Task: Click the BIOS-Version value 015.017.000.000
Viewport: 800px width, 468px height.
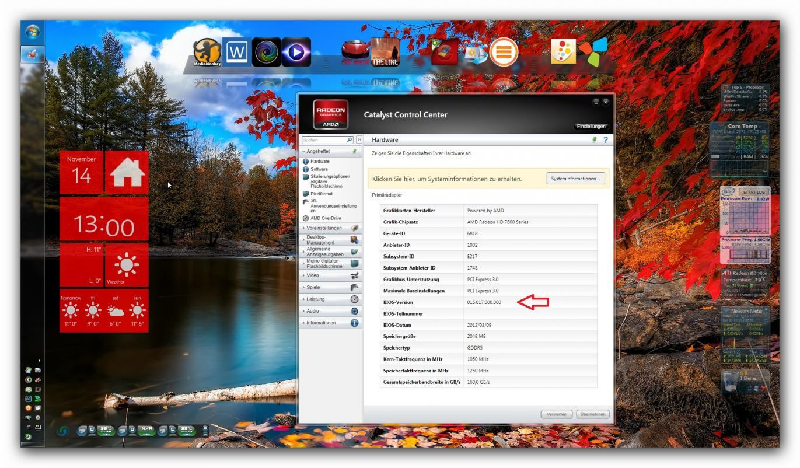Action: [x=484, y=302]
